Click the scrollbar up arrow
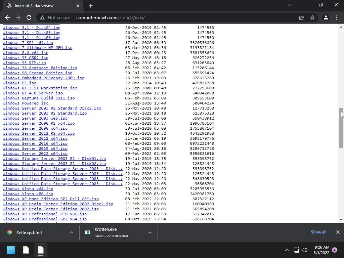The image size is (344, 258). 341,27
